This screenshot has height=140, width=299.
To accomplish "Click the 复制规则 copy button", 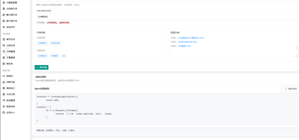I will coord(291,89).
